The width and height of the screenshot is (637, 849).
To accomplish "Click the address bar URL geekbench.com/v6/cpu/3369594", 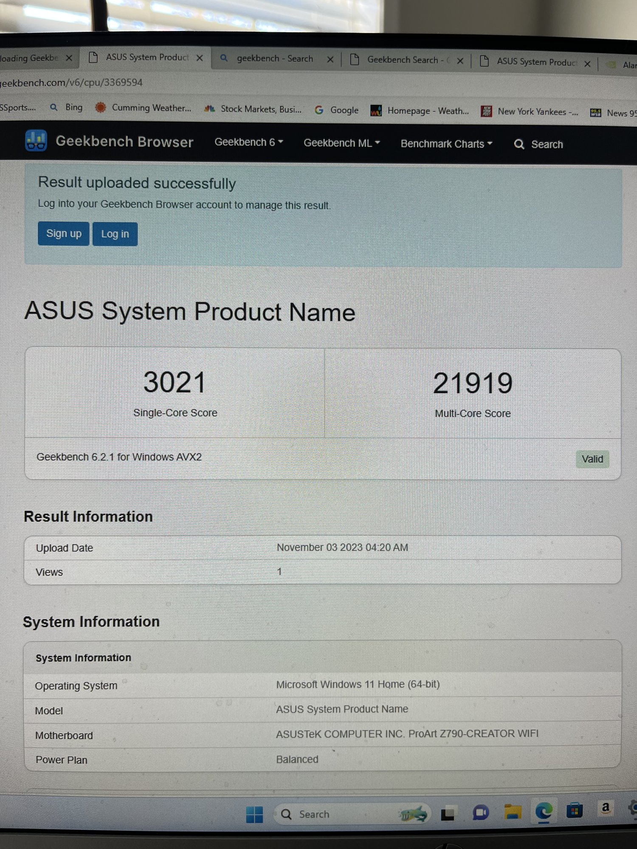I will coord(71,82).
